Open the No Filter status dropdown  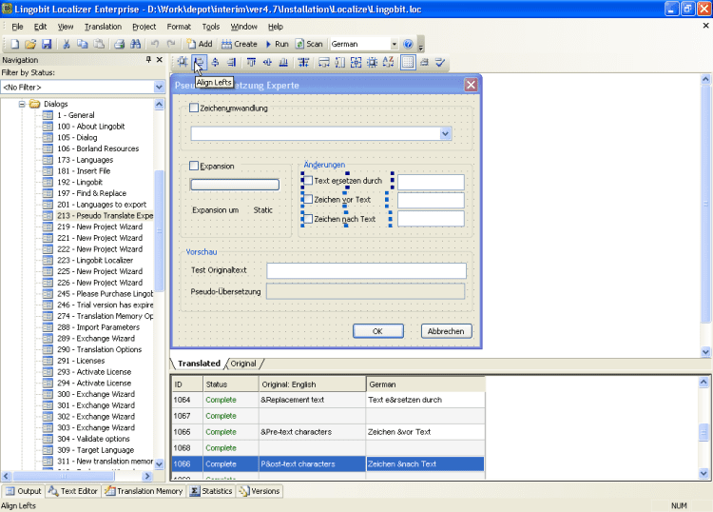[x=159, y=88]
